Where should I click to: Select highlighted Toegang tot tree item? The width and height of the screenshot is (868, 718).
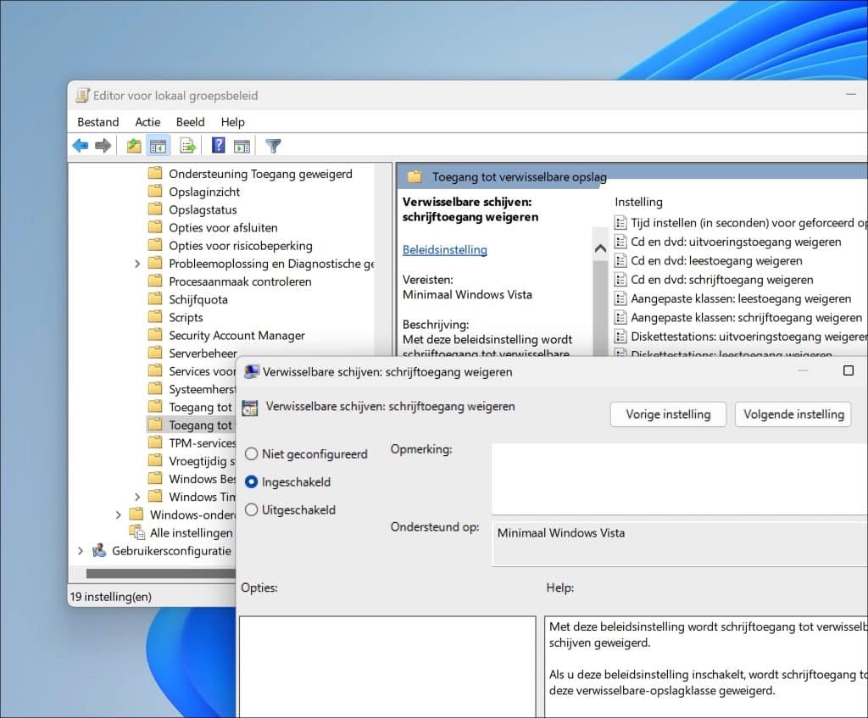point(191,426)
